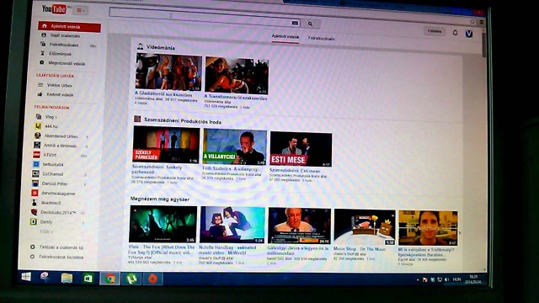Open blue channel icon below ATVzrt
This screenshot has height=303, width=539.
(35, 164)
